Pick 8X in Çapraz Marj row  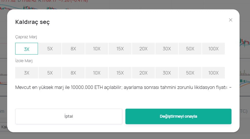pos(73,49)
